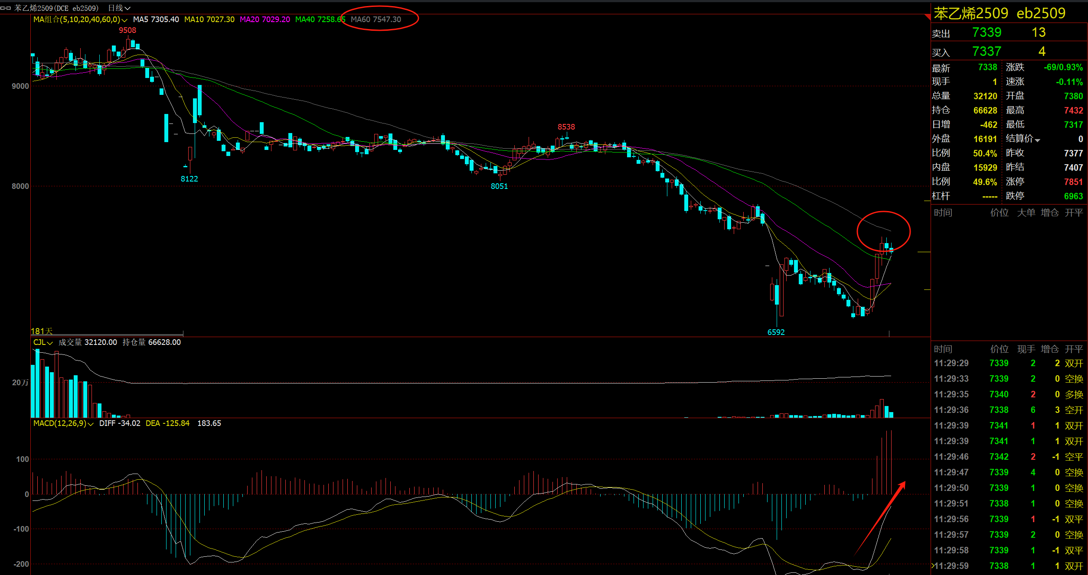Click the 181天 range label
Screen dimensions: 1088x575
pyautogui.click(x=42, y=331)
